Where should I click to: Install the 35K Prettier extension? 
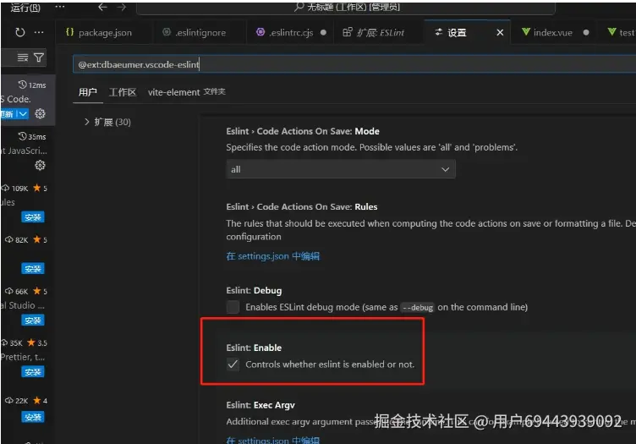pos(32,372)
